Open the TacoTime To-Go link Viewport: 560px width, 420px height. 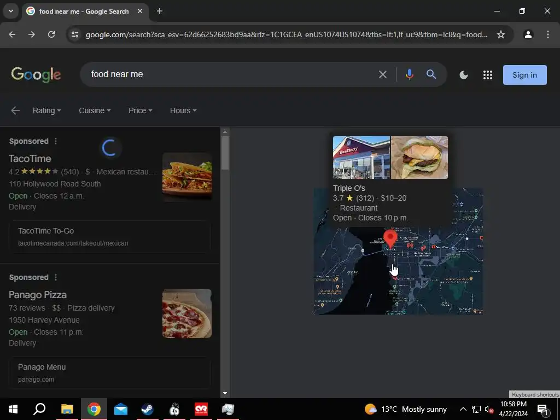tap(109, 236)
